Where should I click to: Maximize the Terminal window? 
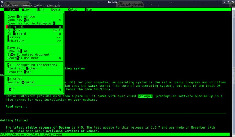(x=229, y=2)
